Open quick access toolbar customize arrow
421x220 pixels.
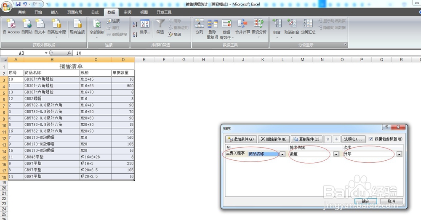point(47,4)
